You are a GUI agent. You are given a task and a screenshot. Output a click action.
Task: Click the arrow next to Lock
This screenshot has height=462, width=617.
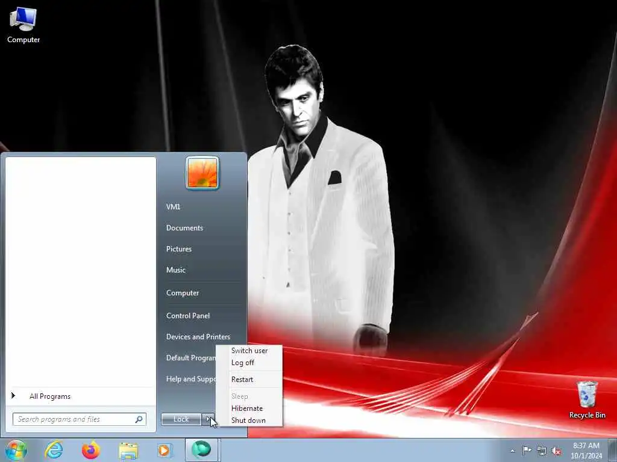point(208,419)
